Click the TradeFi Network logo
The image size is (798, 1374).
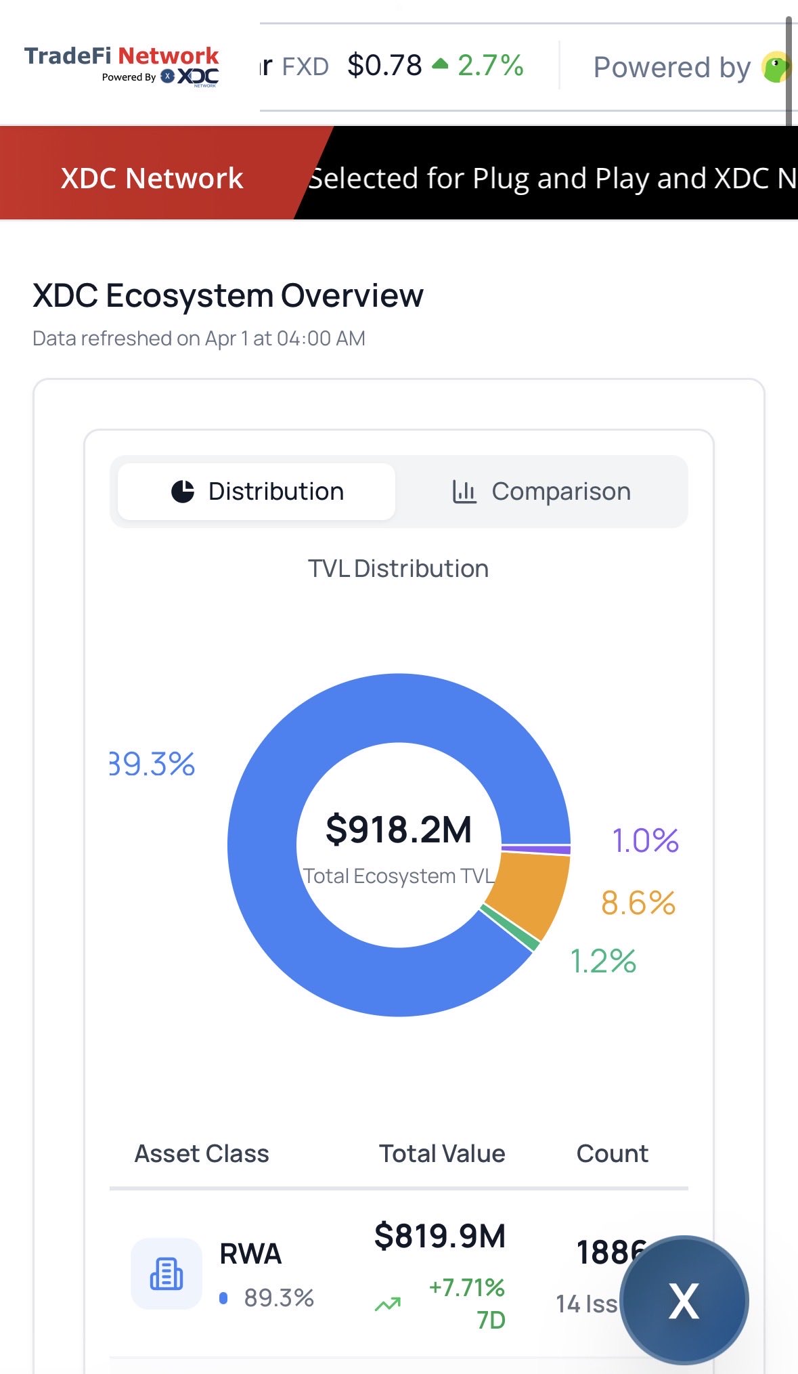click(x=122, y=56)
